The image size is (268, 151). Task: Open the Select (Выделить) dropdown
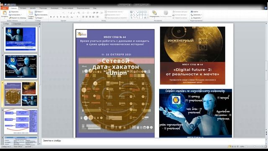(196, 18)
